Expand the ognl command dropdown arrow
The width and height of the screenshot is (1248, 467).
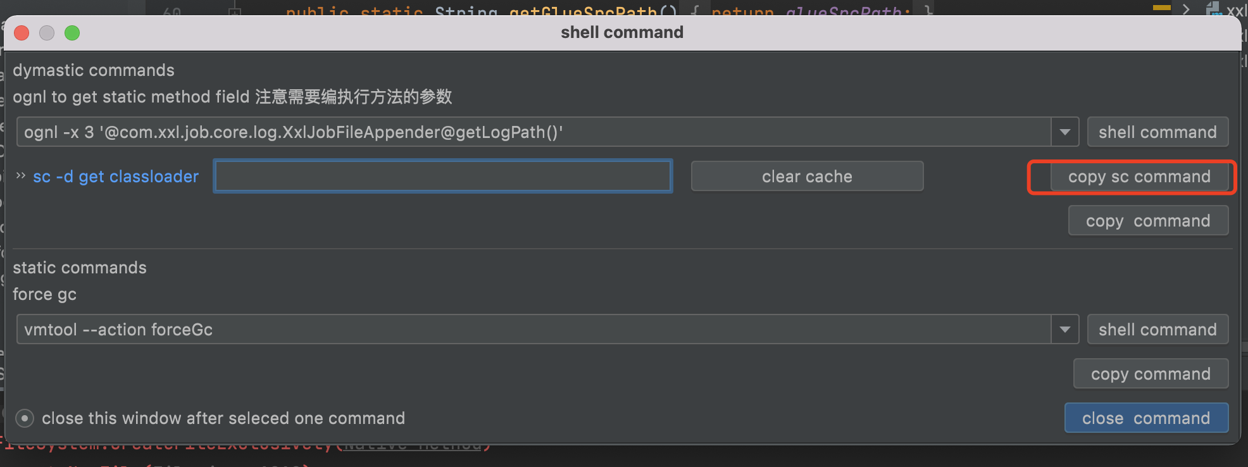[1065, 132]
